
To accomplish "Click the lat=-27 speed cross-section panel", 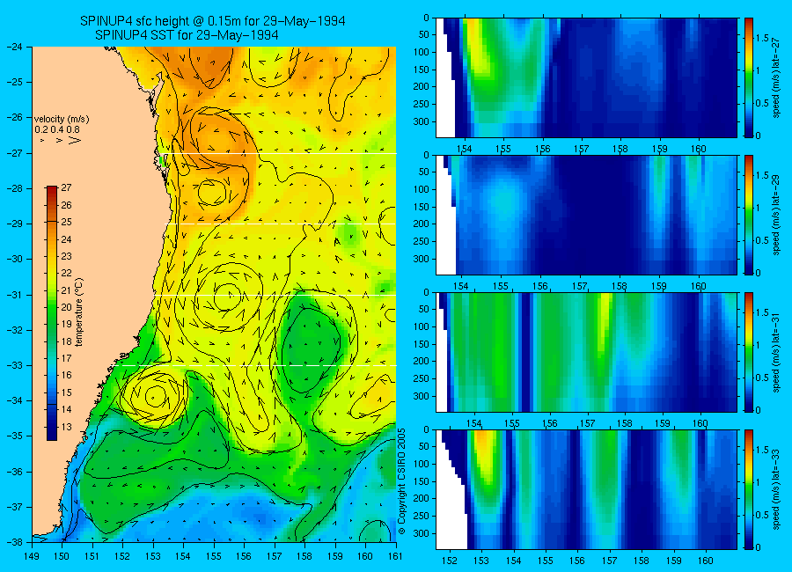I will [x=586, y=77].
